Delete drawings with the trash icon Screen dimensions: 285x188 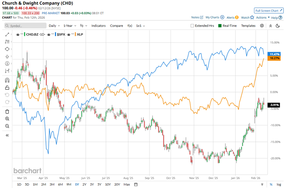click(7, 111)
